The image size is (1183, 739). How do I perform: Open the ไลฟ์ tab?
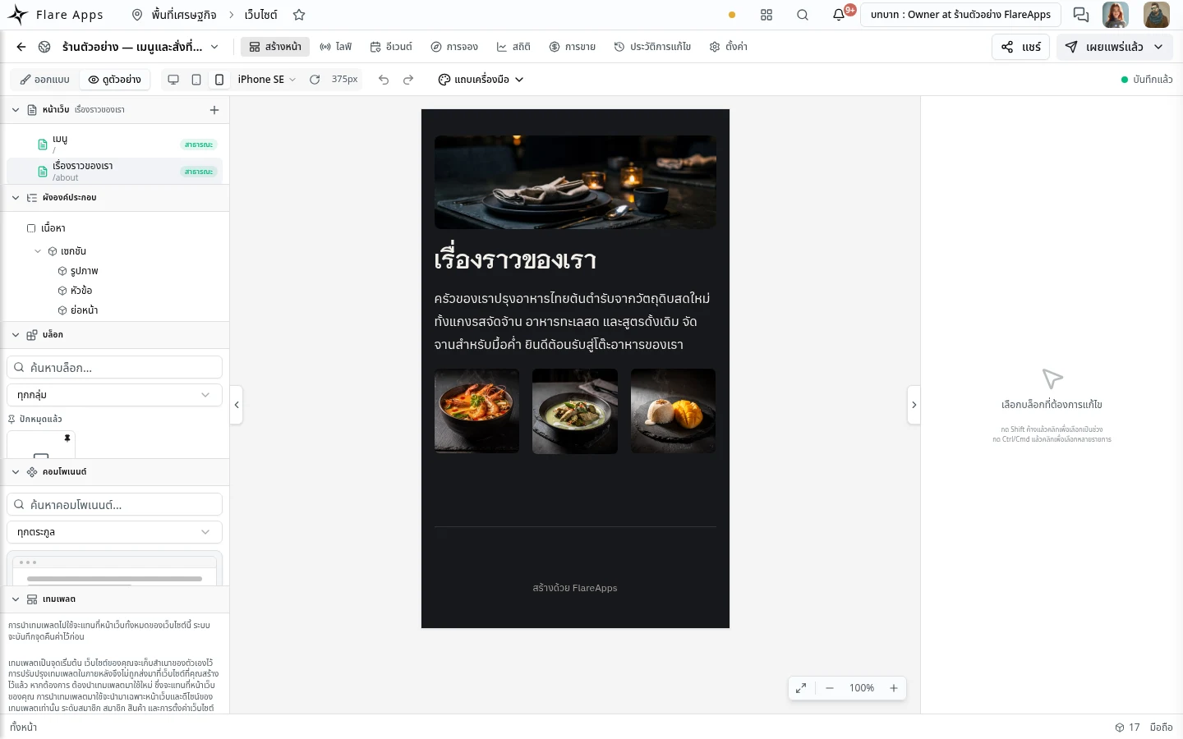click(x=336, y=47)
